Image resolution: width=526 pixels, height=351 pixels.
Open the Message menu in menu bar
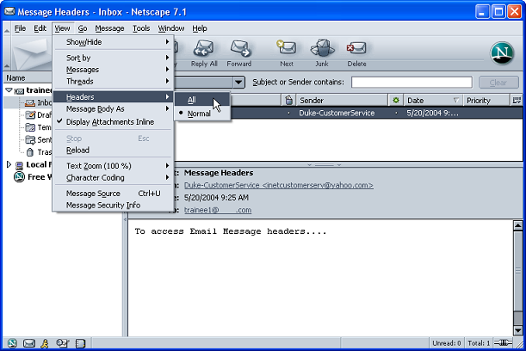[109, 28]
